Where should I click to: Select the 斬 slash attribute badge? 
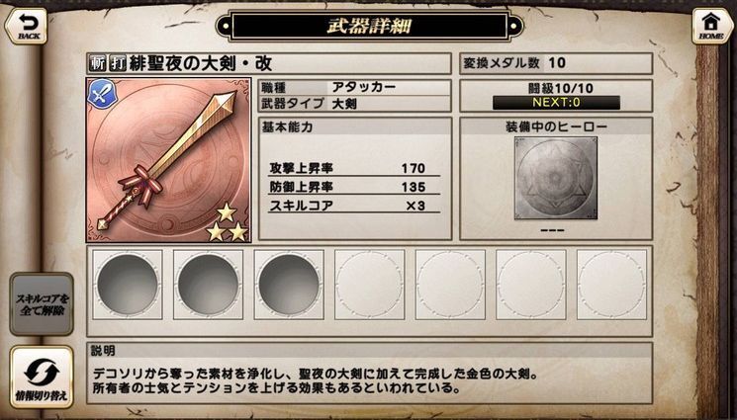click(97, 63)
